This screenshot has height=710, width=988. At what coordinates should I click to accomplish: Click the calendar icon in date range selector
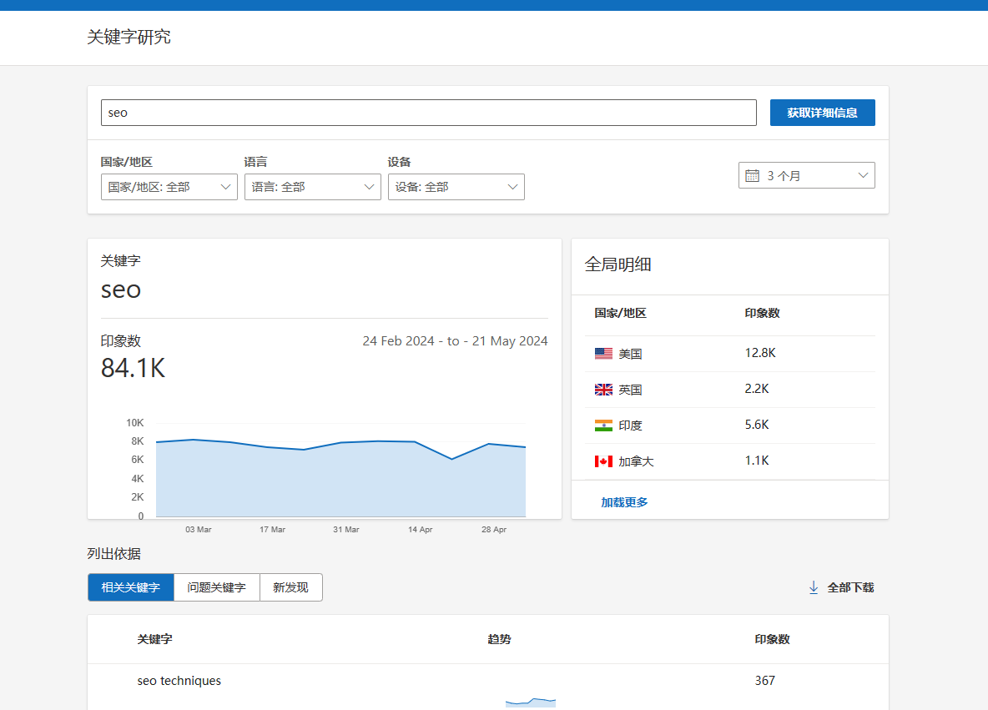click(x=752, y=176)
